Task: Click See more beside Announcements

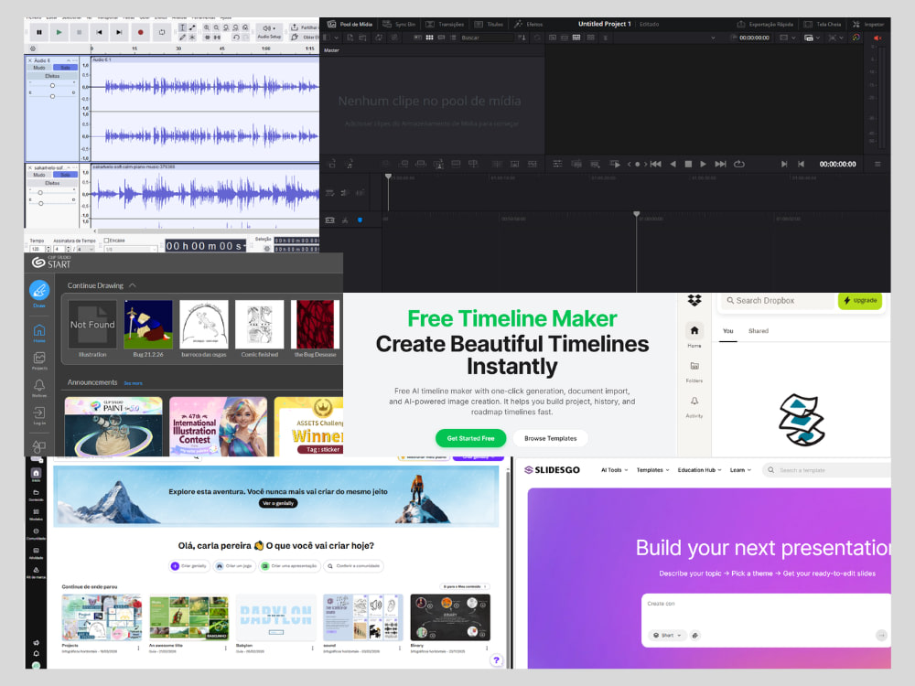Action: tap(133, 383)
